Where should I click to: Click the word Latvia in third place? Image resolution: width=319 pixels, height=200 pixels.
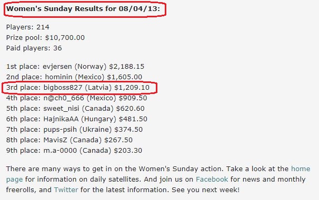[x=98, y=88]
